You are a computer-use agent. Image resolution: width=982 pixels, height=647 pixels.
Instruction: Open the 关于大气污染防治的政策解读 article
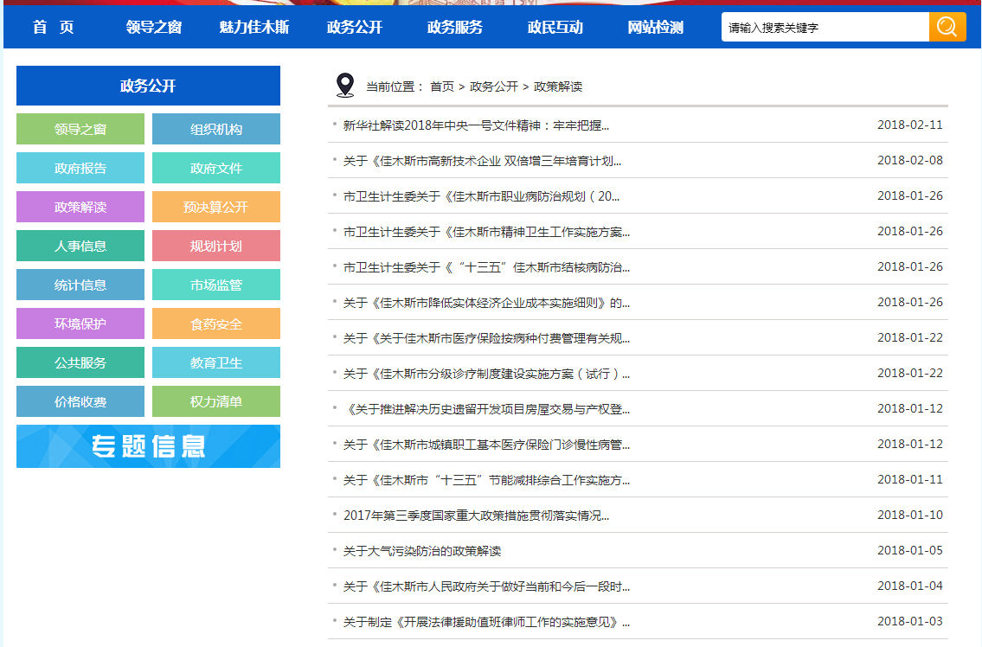[x=422, y=551]
